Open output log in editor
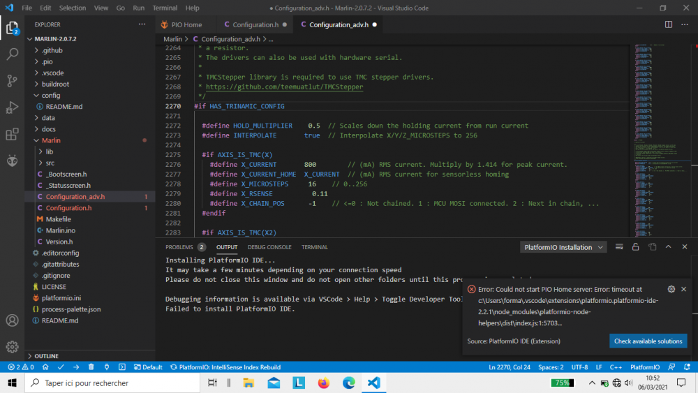The width and height of the screenshot is (698, 393). point(652,247)
